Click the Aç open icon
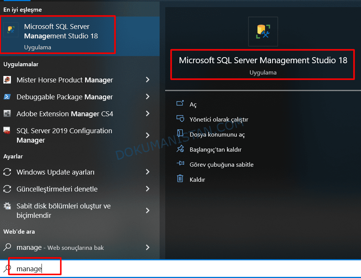The image size is (361, 278). 180,103
